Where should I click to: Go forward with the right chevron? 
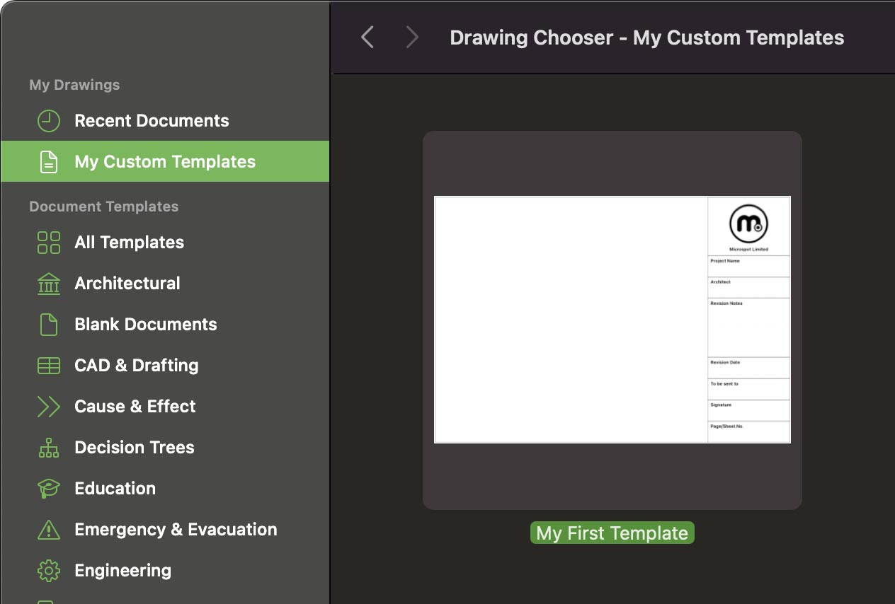pyautogui.click(x=412, y=37)
